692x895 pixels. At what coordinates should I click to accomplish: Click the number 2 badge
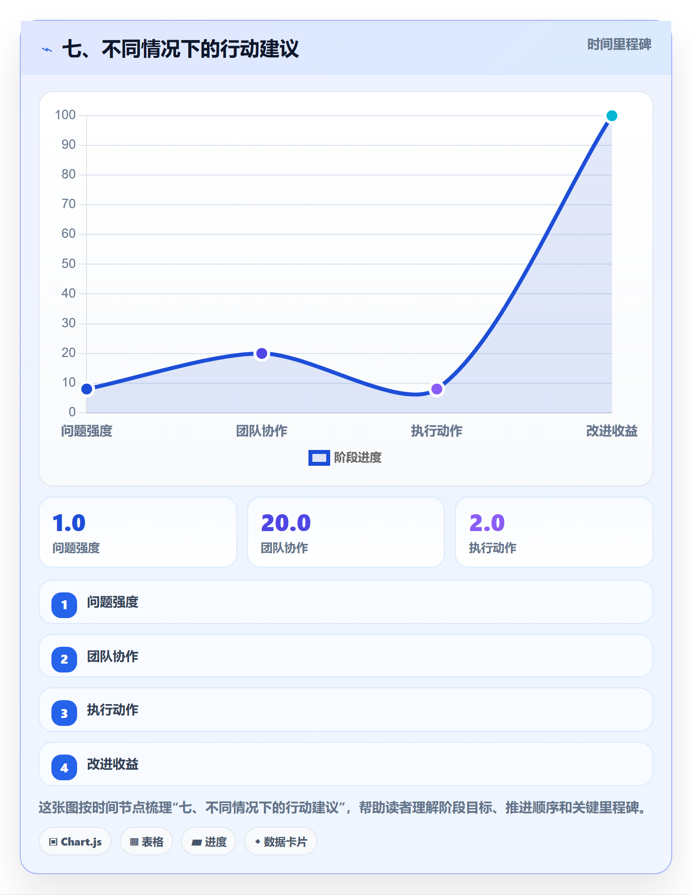[64, 660]
